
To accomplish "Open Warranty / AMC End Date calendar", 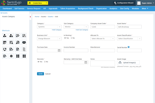I will pyautogui.click(x=86, y=62).
